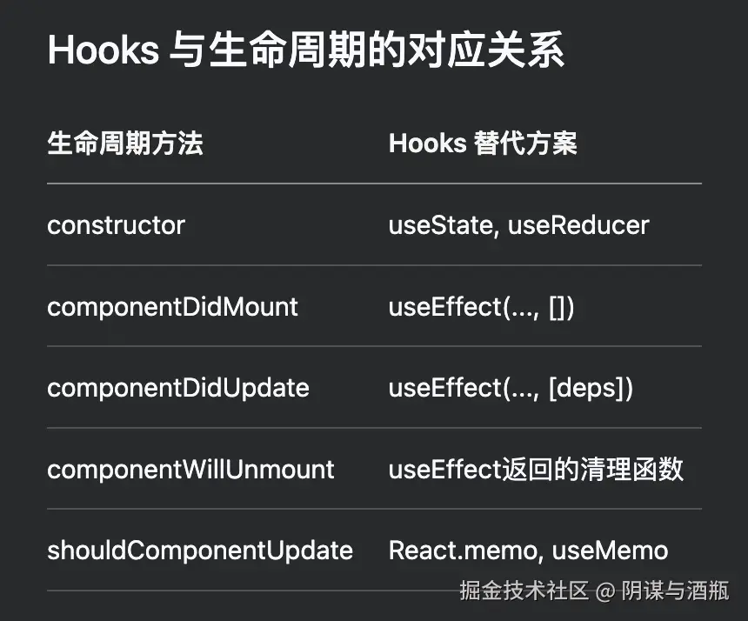
Task: Select the componentDidMount row label
Action: (173, 307)
